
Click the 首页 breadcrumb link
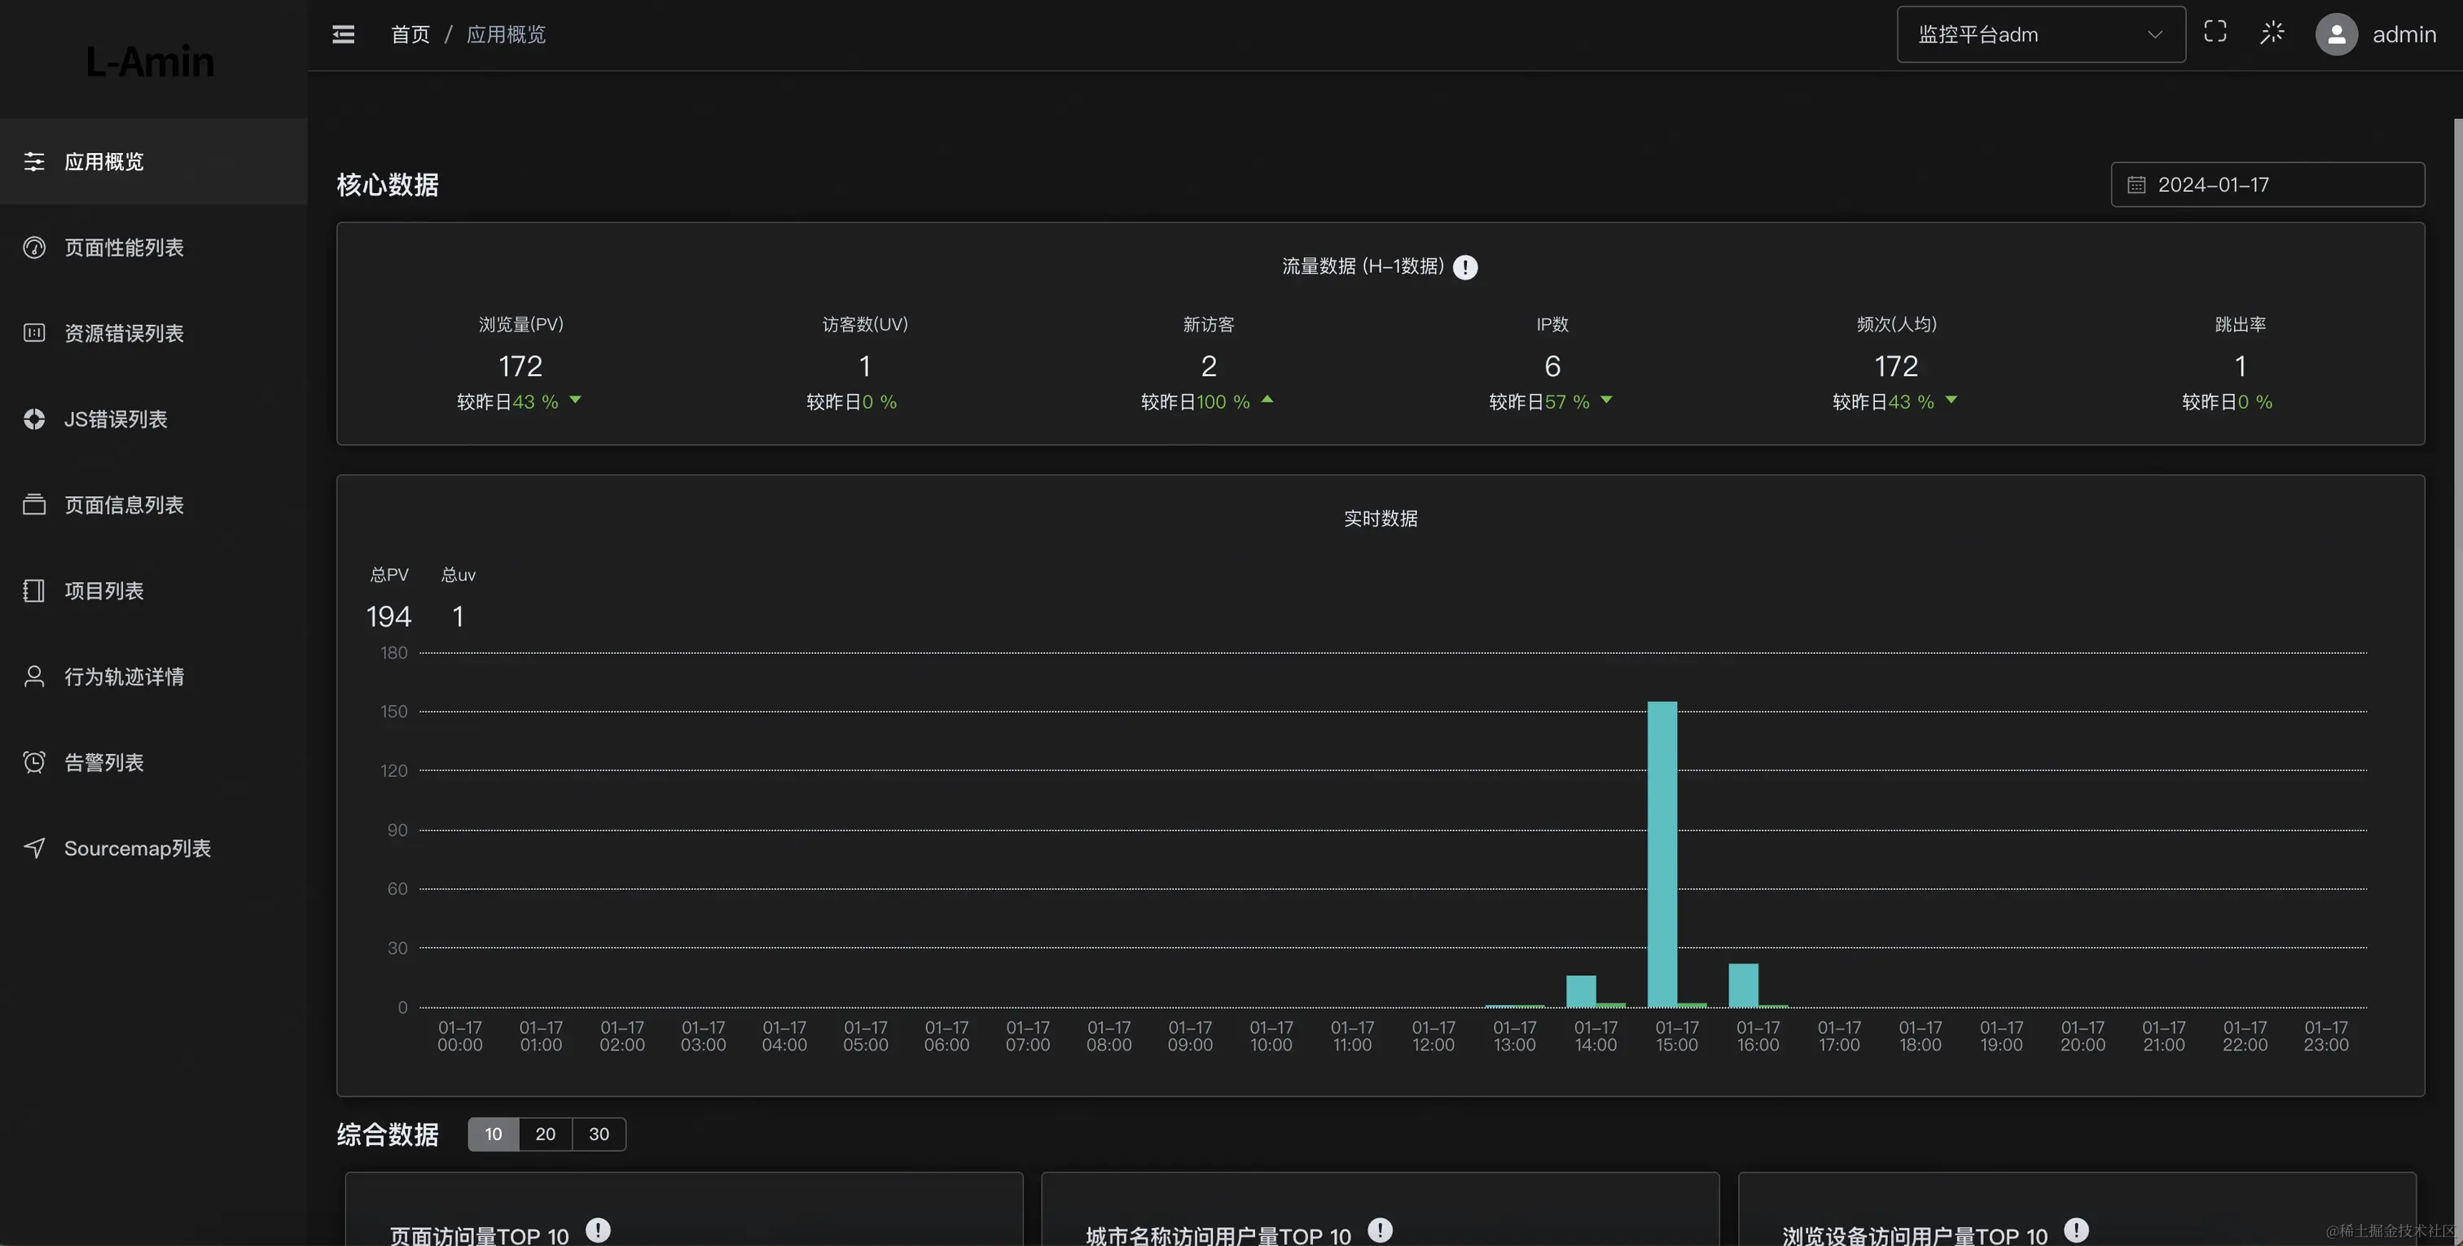point(410,34)
